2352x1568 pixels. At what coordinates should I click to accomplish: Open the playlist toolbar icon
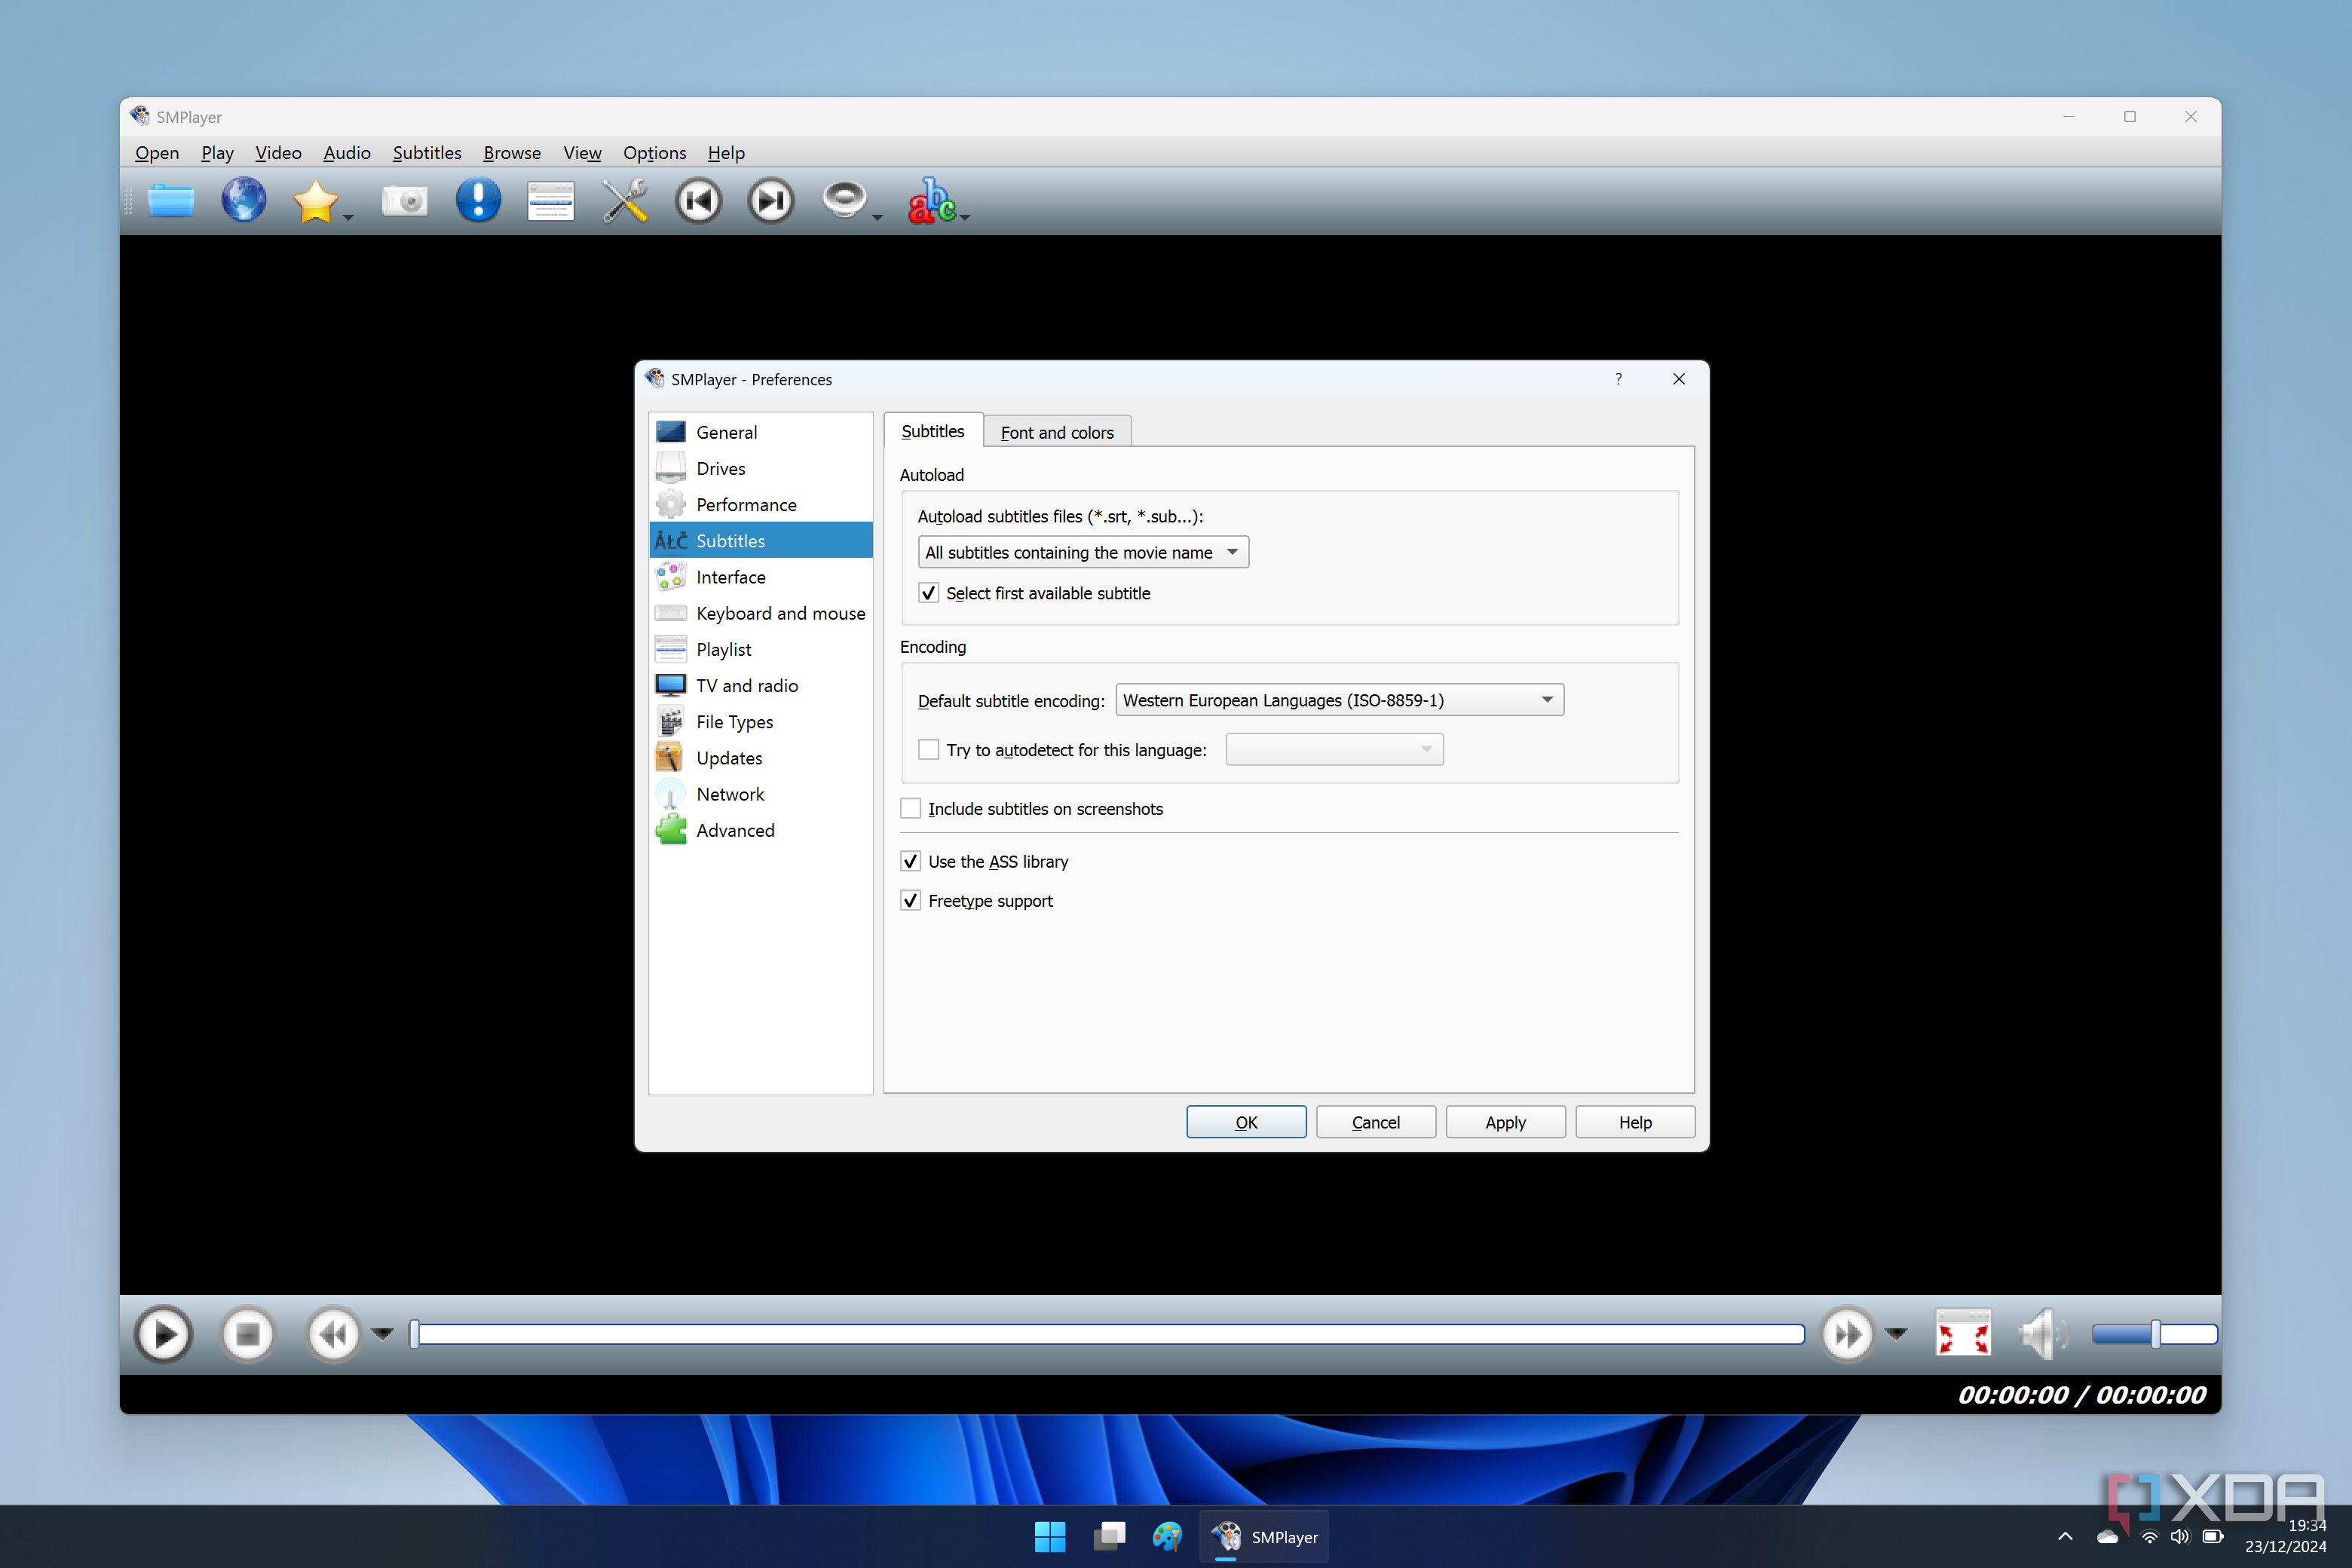pos(551,201)
